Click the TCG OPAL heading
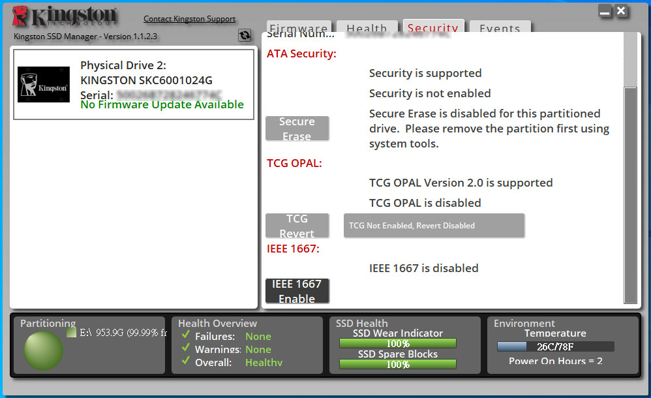651x398 pixels. tap(294, 163)
